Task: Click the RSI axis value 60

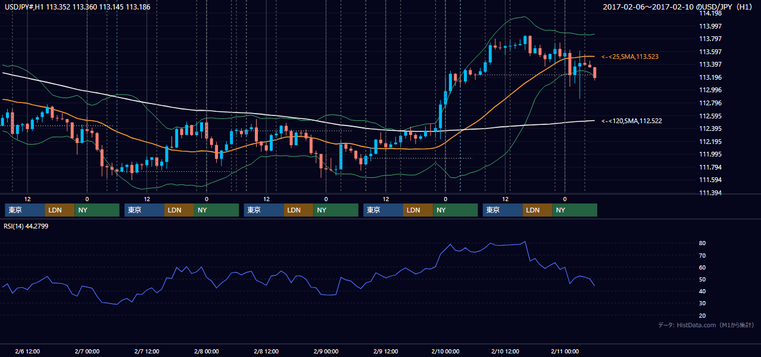Action: [703, 267]
